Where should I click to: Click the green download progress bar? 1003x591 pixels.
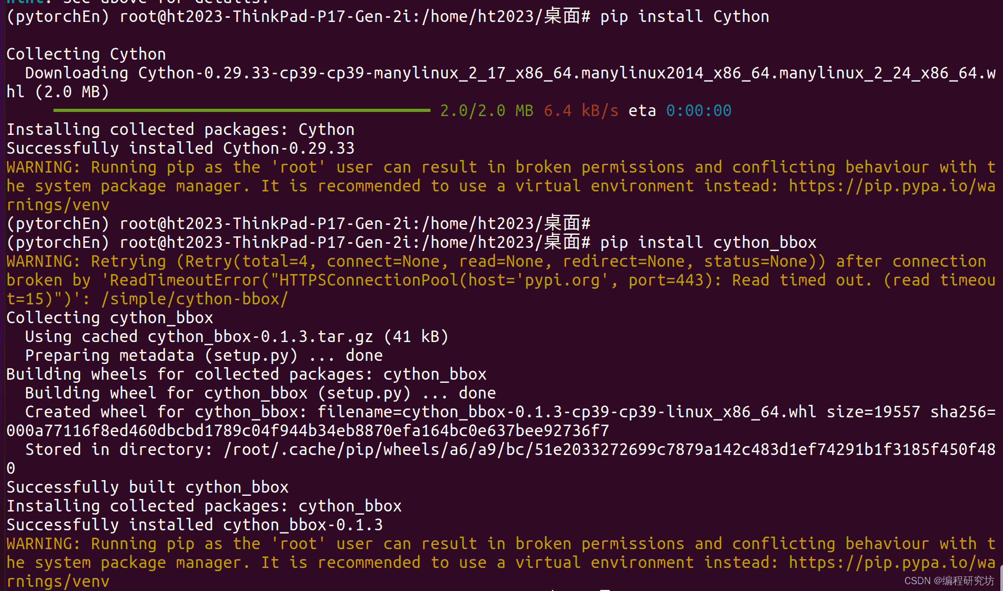(241, 110)
